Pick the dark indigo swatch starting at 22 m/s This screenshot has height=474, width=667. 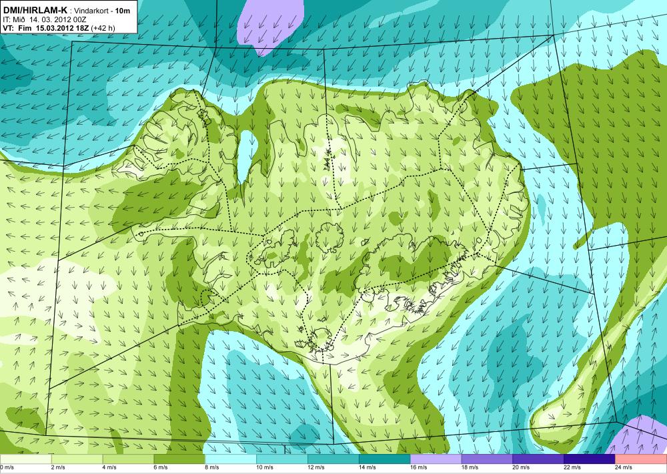click(x=590, y=459)
